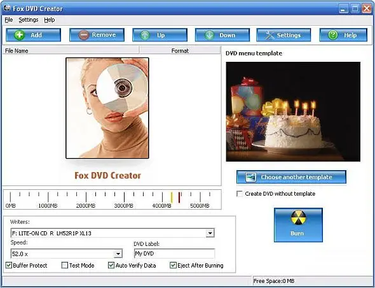
Task: Open the File menu
Action: pos(9,20)
